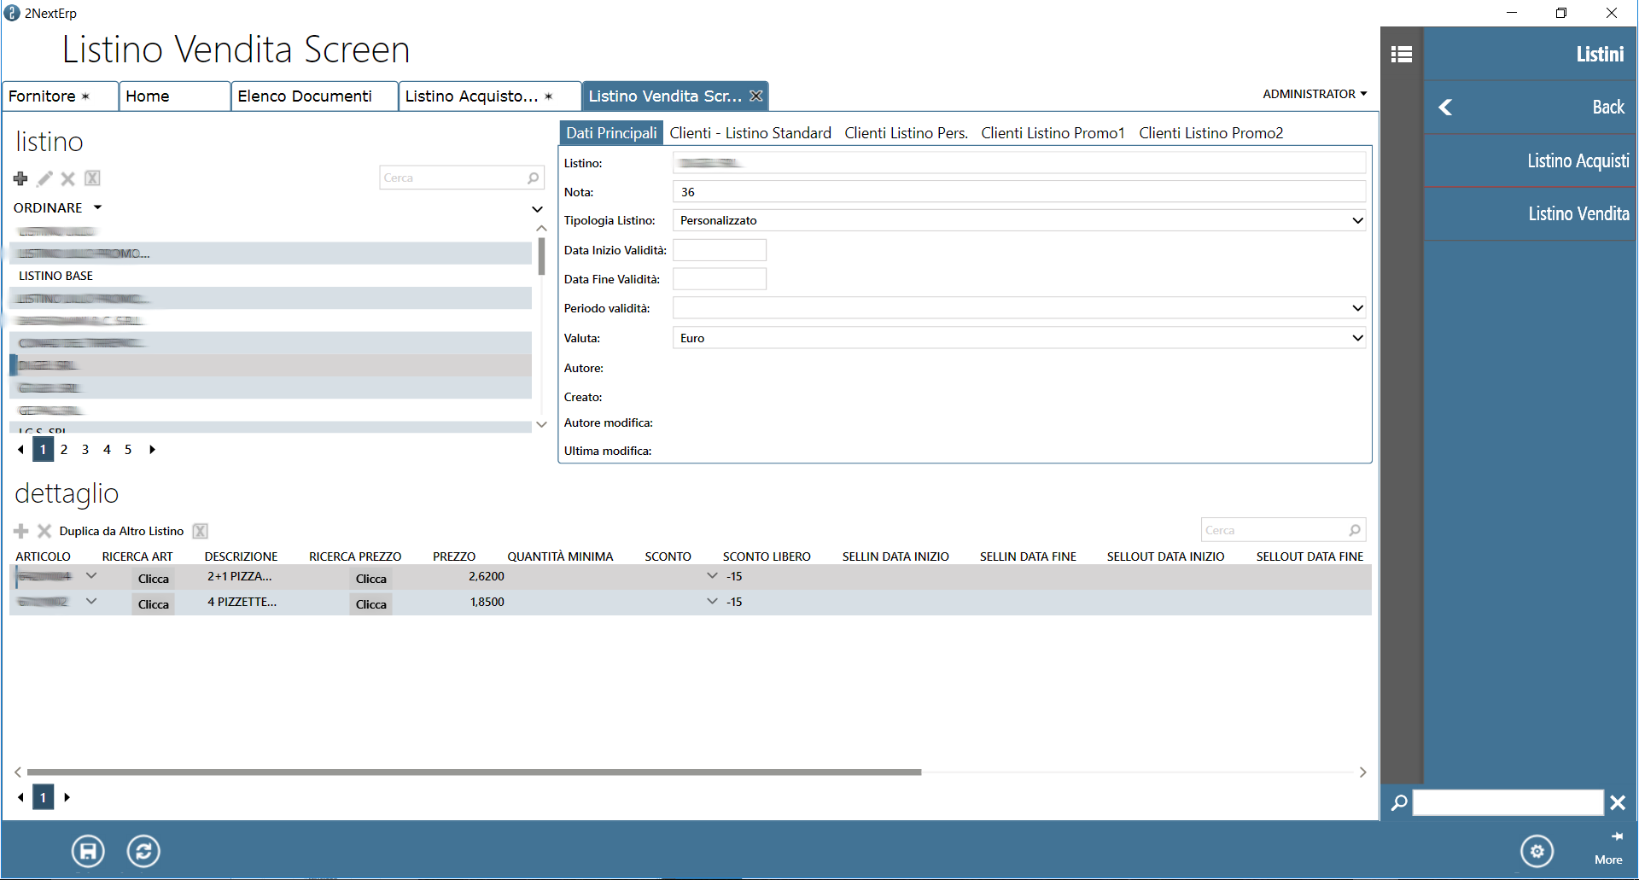
Task: Select the Dati Principali tab
Action: coord(611,133)
